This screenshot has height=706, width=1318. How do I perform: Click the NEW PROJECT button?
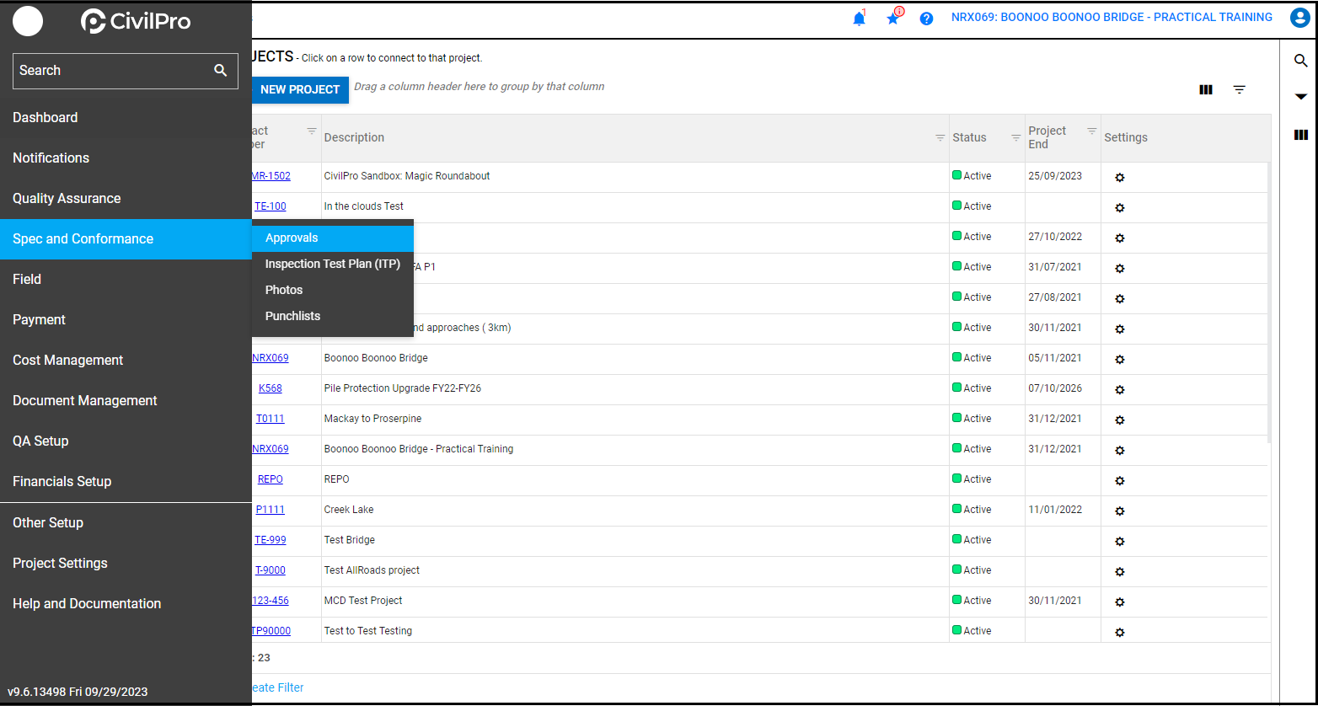click(299, 89)
